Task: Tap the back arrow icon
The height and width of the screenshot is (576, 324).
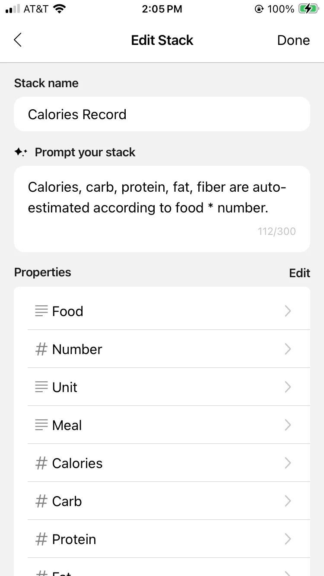Action: pyautogui.click(x=18, y=40)
